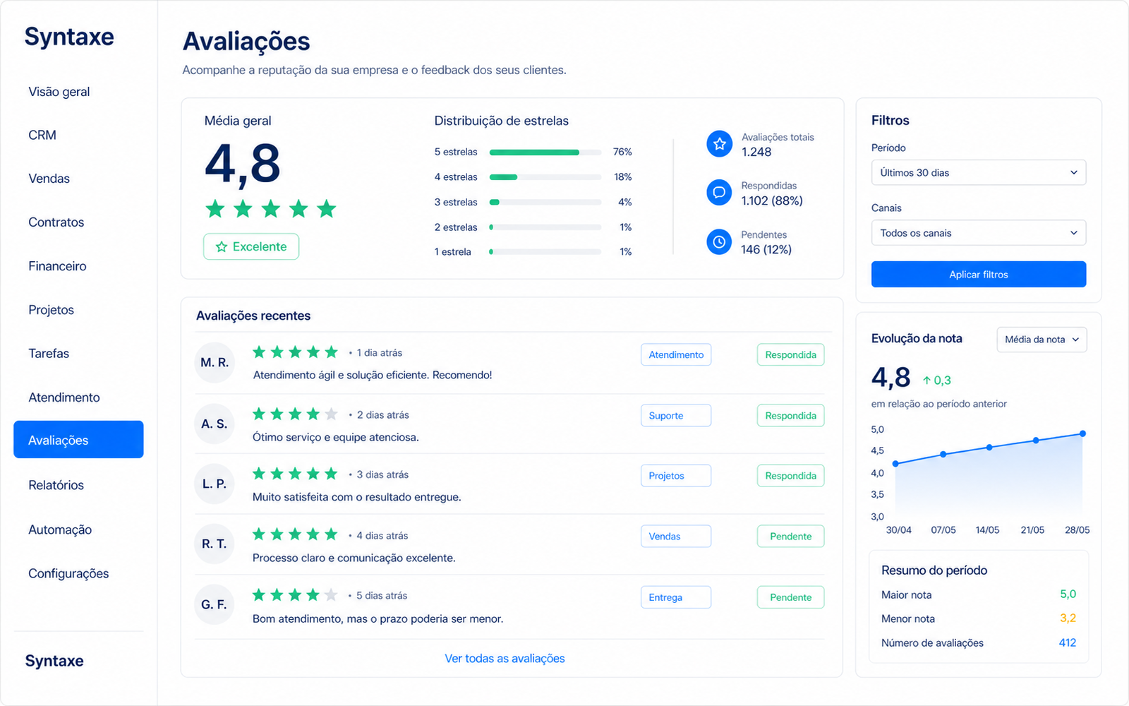Screen dimensions: 1129x706
Task: Open the Período dropdown Últimos 30 dias
Action: coord(979,172)
